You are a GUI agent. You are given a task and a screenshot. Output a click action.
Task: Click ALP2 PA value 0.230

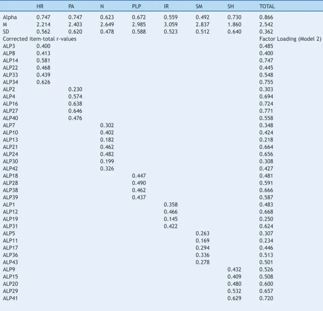pos(75,89)
